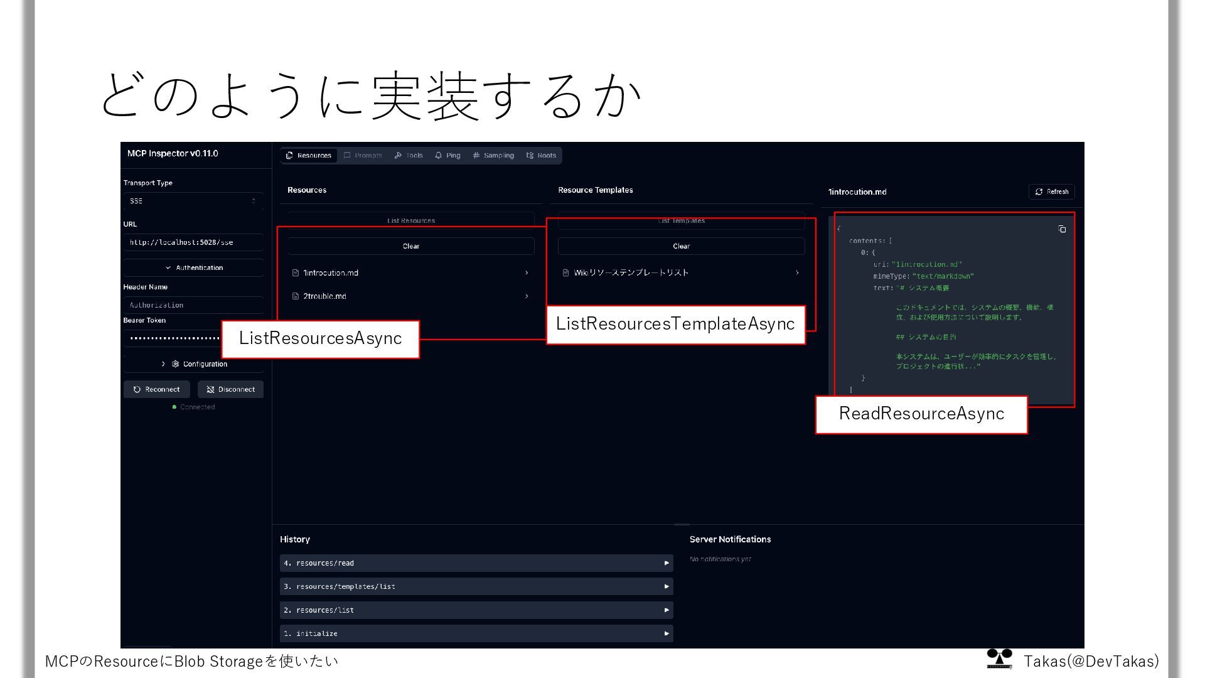Open the Sampling tab
The height and width of the screenshot is (678, 1205).
point(493,156)
